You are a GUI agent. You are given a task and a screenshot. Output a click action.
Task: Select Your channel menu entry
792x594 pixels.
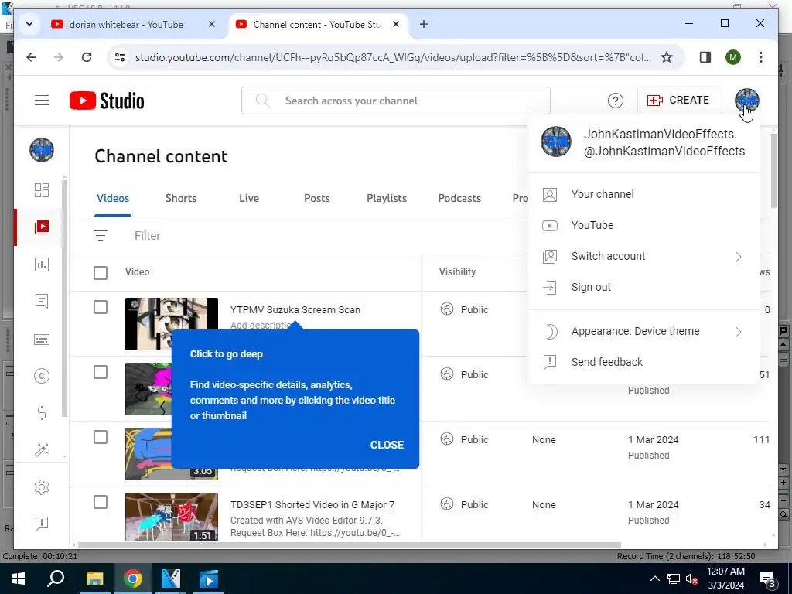[643, 194]
